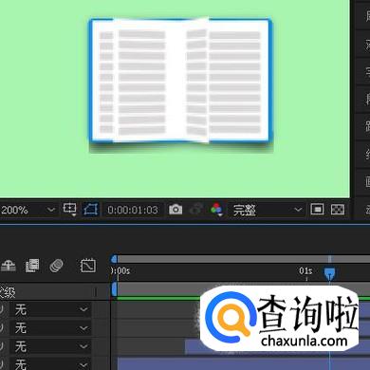Open the grid and guide options icon
370x370 pixels.
point(69,209)
